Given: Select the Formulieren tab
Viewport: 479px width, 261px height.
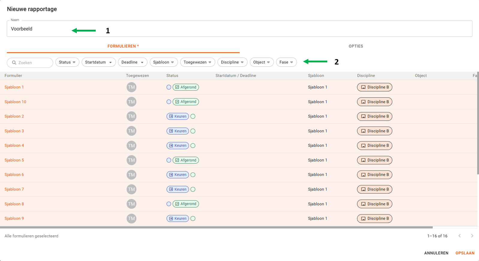Looking at the screenshot, I should click(x=123, y=46).
